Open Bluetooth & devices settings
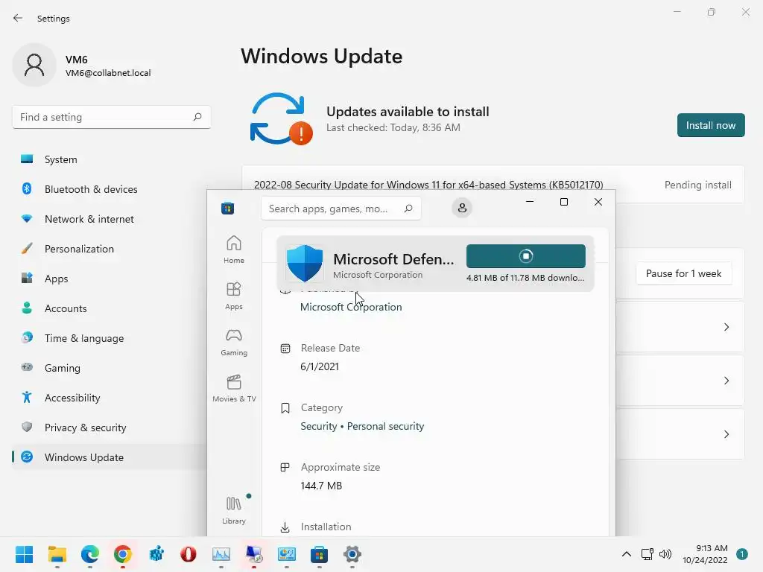 pyautogui.click(x=110, y=189)
